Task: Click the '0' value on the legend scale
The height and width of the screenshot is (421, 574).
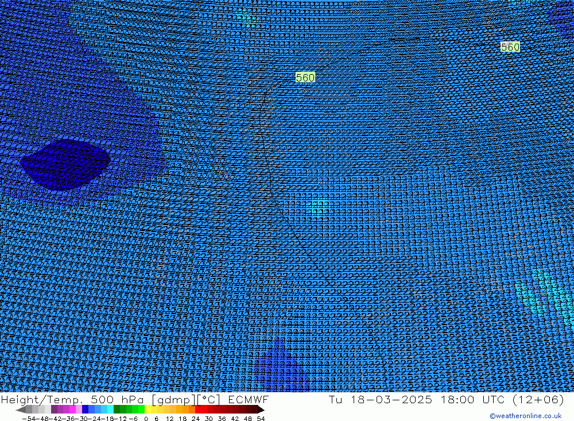Action: tap(146, 419)
